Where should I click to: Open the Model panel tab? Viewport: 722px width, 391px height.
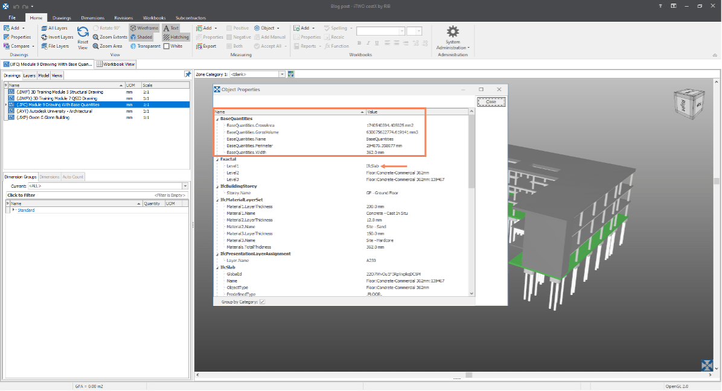pos(43,75)
